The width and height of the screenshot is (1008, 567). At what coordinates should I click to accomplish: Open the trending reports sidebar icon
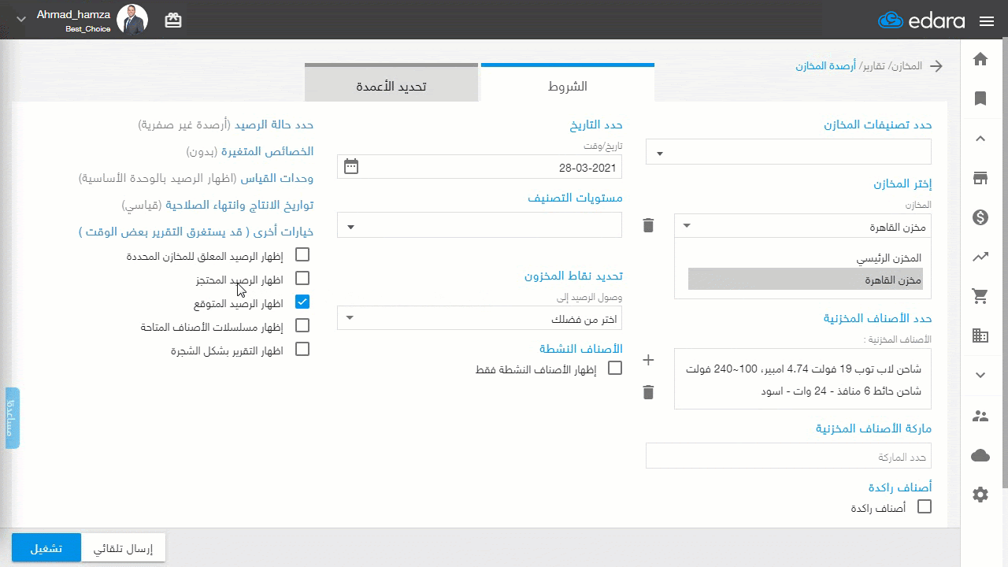click(x=980, y=257)
